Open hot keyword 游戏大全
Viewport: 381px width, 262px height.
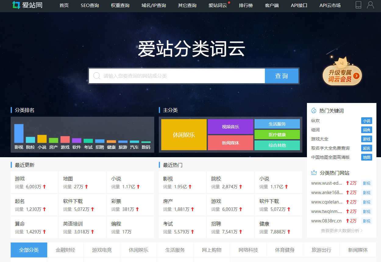pos(320,139)
